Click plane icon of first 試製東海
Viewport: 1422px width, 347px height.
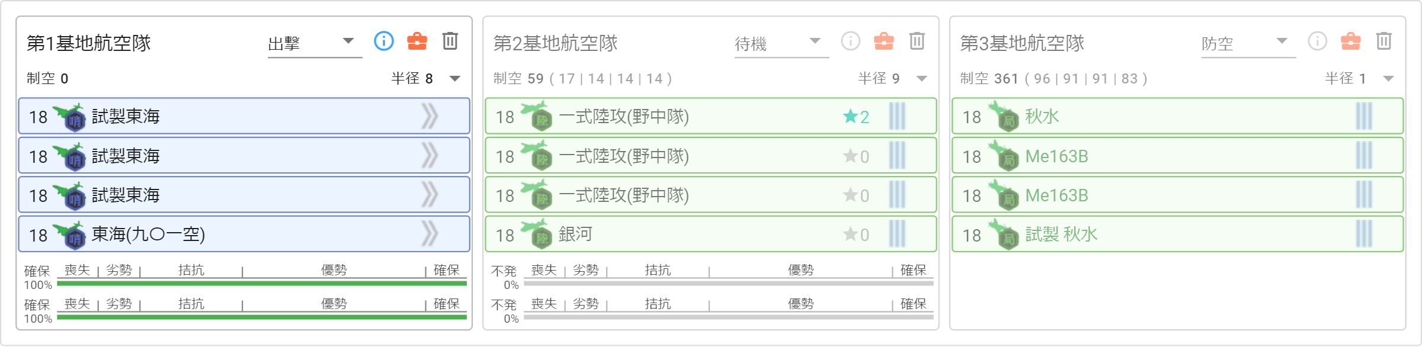coord(70,117)
